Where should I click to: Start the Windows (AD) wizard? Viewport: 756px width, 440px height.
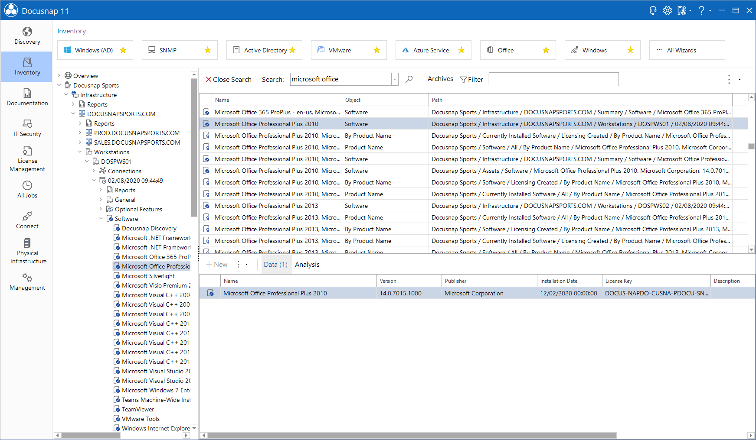[x=95, y=50]
